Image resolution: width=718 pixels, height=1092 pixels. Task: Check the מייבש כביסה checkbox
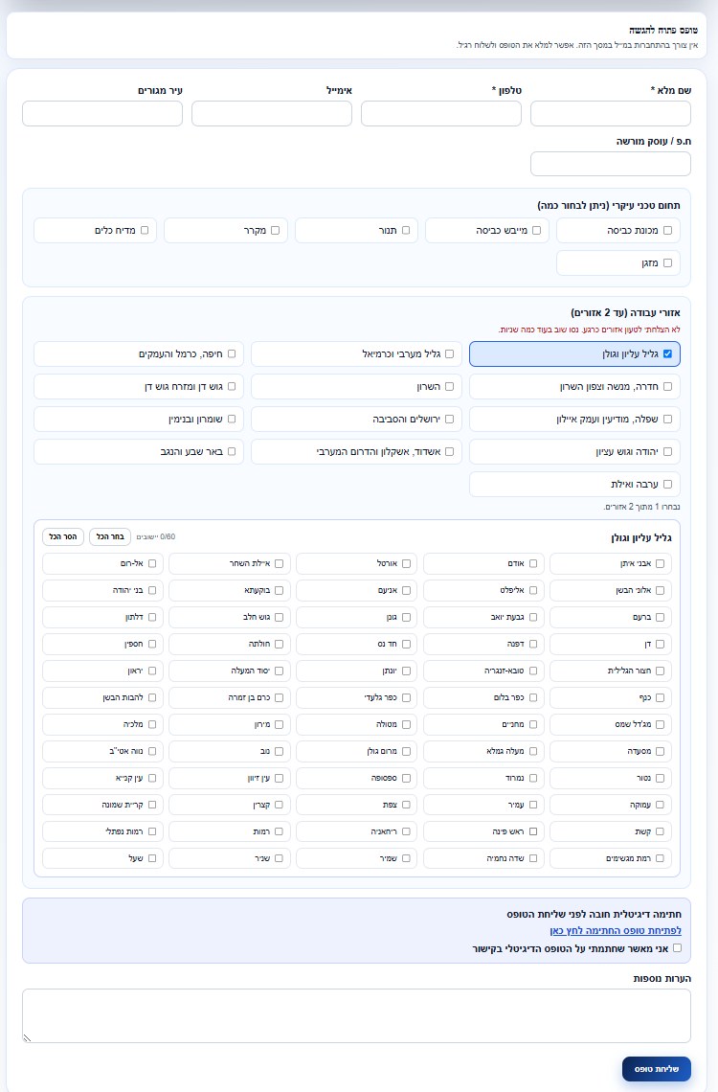[x=536, y=231]
